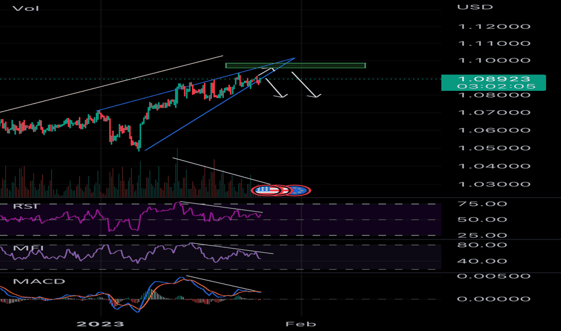Click the 80.00 MFI scale value

[482, 245]
